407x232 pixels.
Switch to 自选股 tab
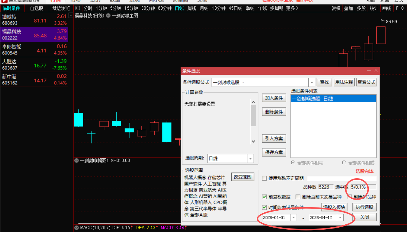(x=36, y=8)
